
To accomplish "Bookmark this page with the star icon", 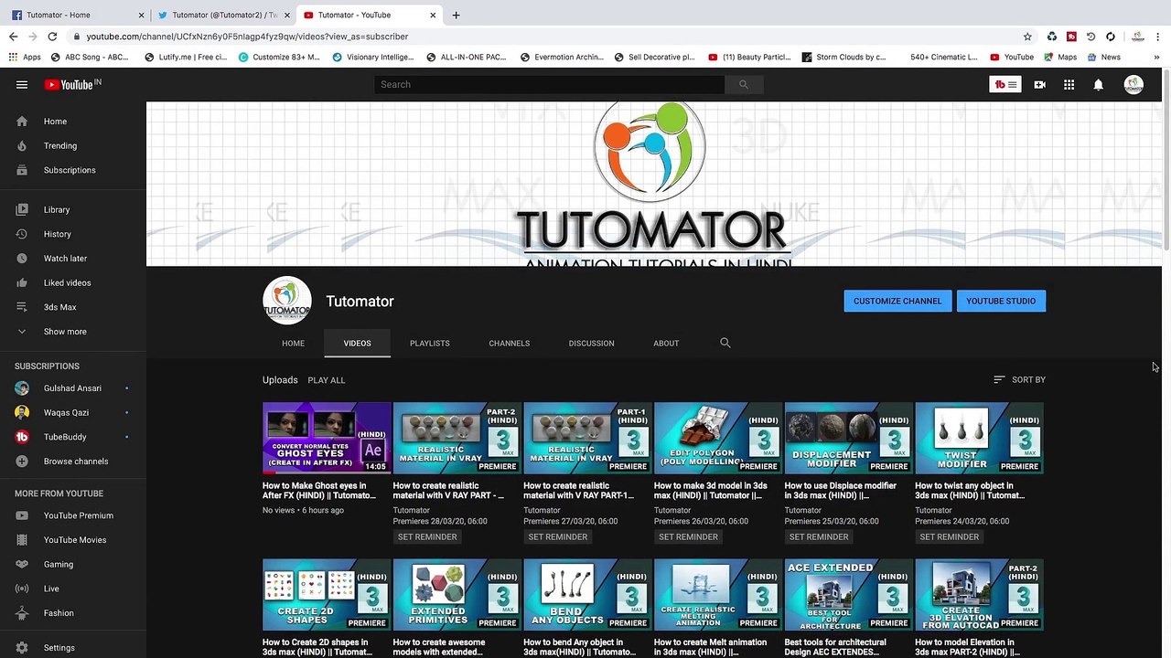I will tap(1027, 37).
